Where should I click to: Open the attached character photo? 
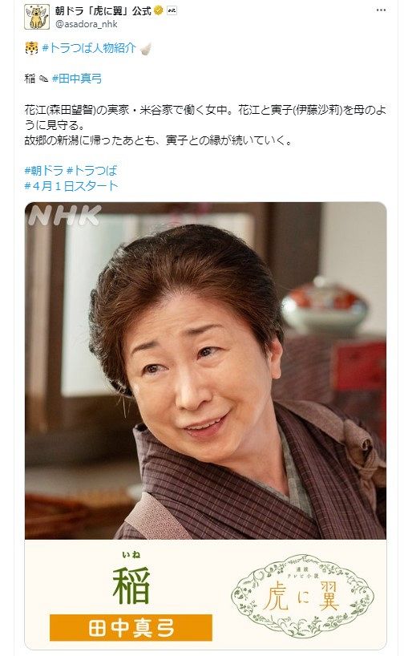[x=205, y=371]
